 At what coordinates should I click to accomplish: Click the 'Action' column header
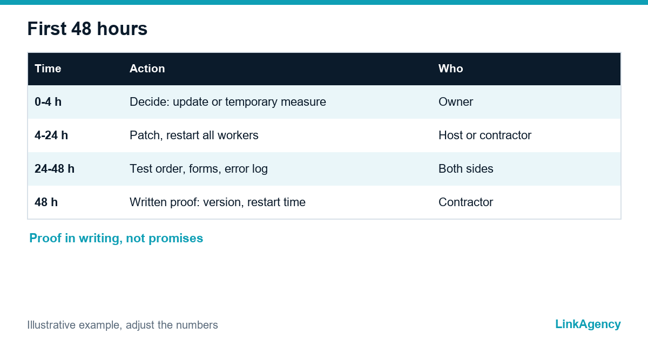click(147, 69)
